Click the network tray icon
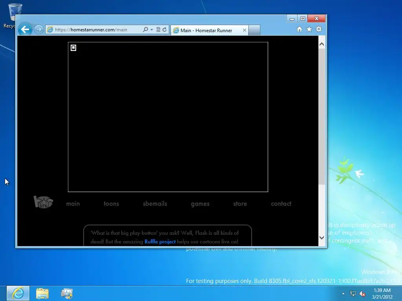 353,294
